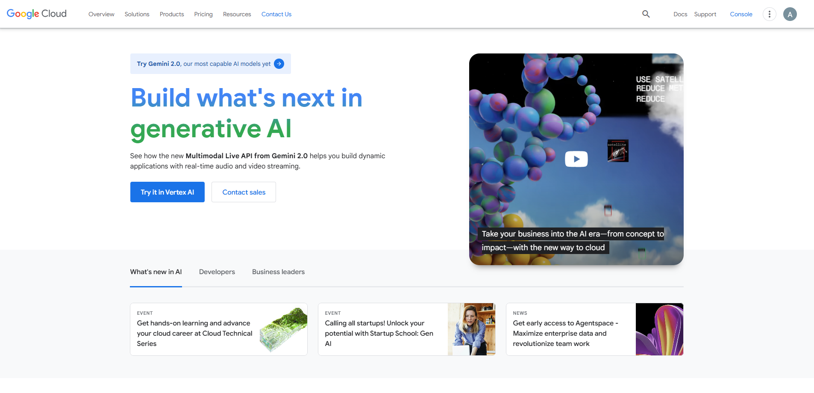This screenshot has height=393, width=814.
Task: Click the Try it in Vertex AI button
Action: (x=168, y=192)
